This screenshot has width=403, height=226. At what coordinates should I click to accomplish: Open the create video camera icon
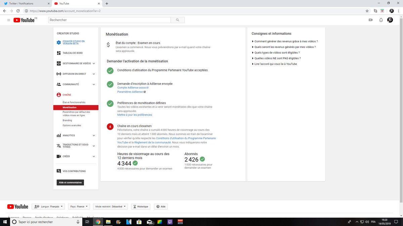click(371, 20)
